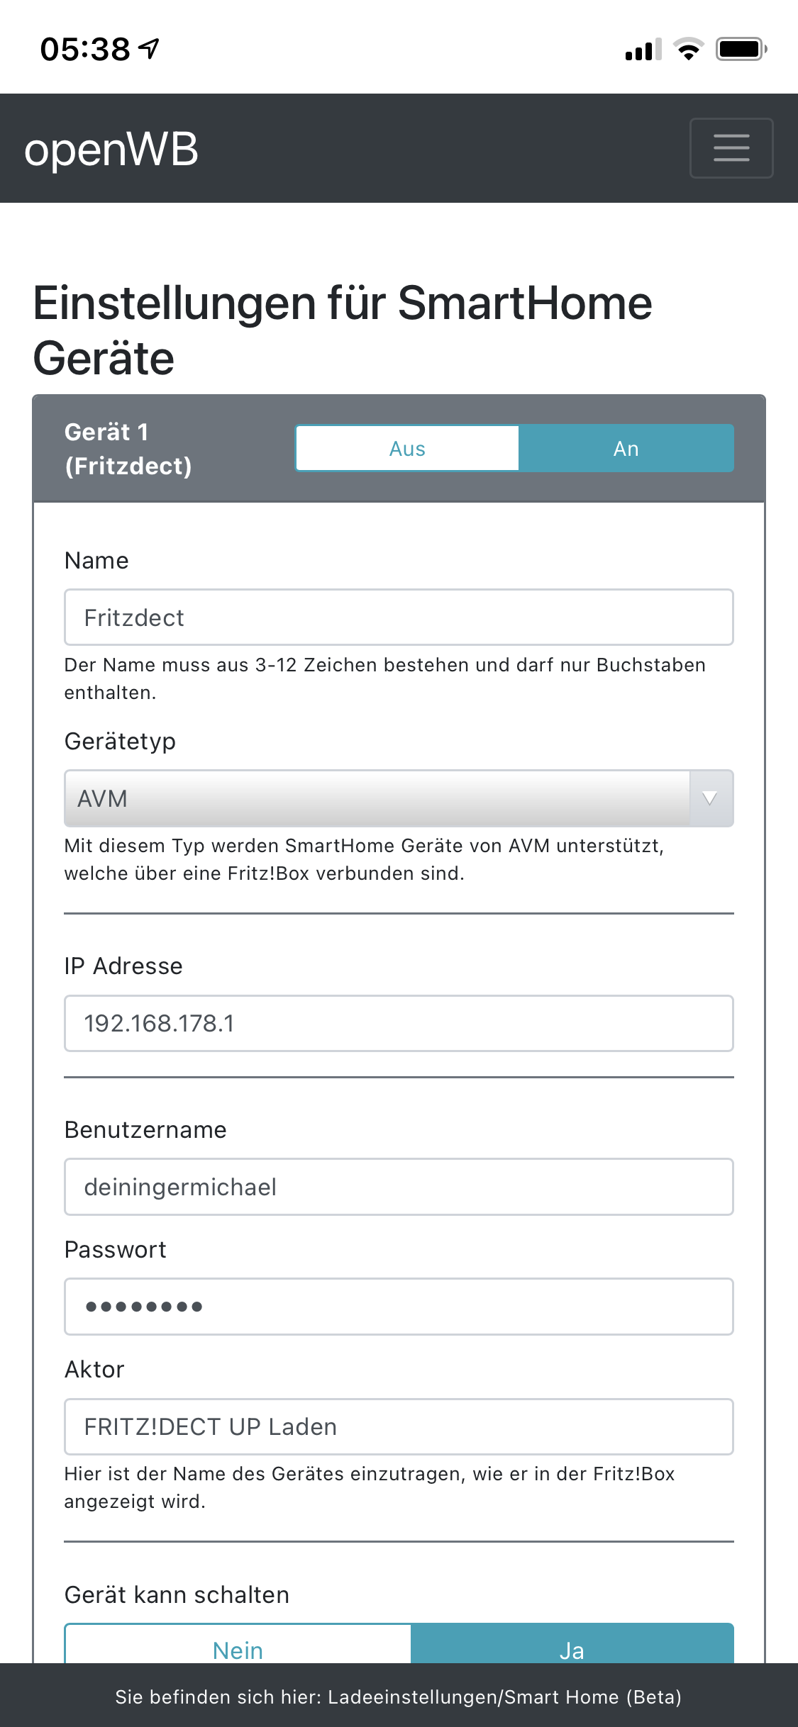Edit the IP Adresse field
The width and height of the screenshot is (798, 1727).
(x=399, y=1023)
